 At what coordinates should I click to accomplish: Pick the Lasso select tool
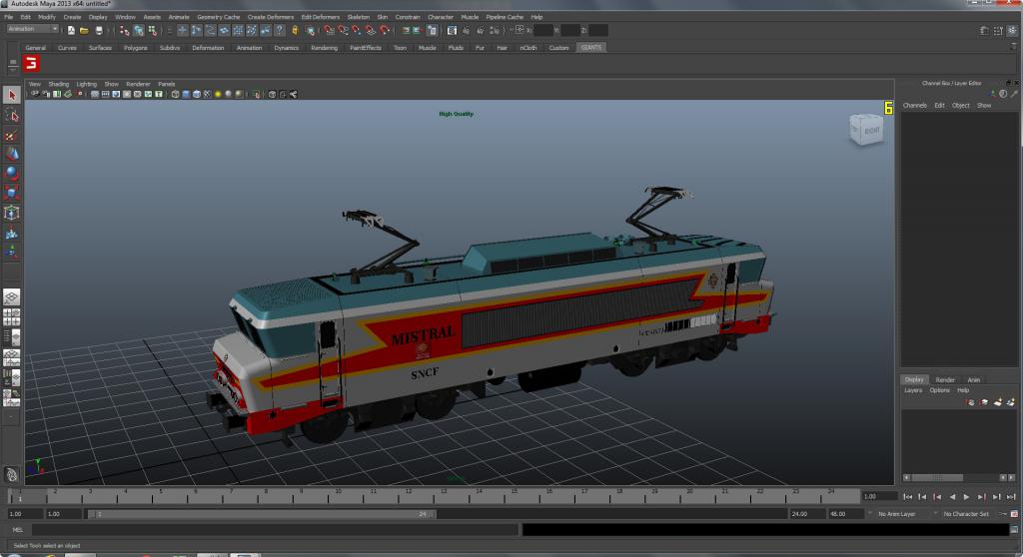pyautogui.click(x=12, y=115)
